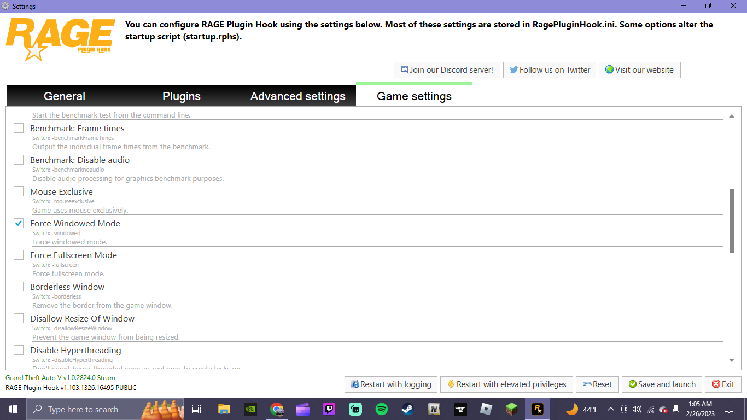Click the scroll down arrow in settings list
Viewport: 747px width, 420px height.
[732, 360]
